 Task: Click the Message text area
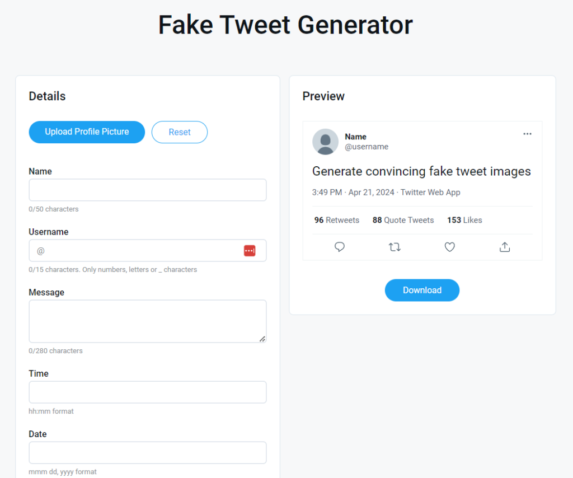(147, 321)
